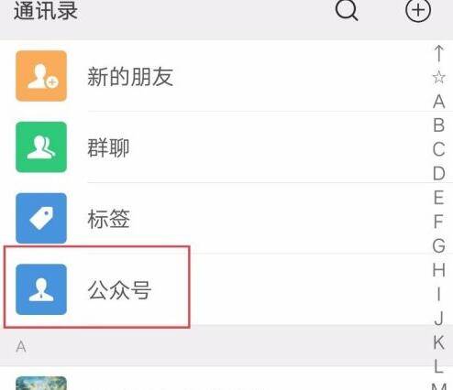
Task: Jump to letter D in index bar
Action: (439, 173)
